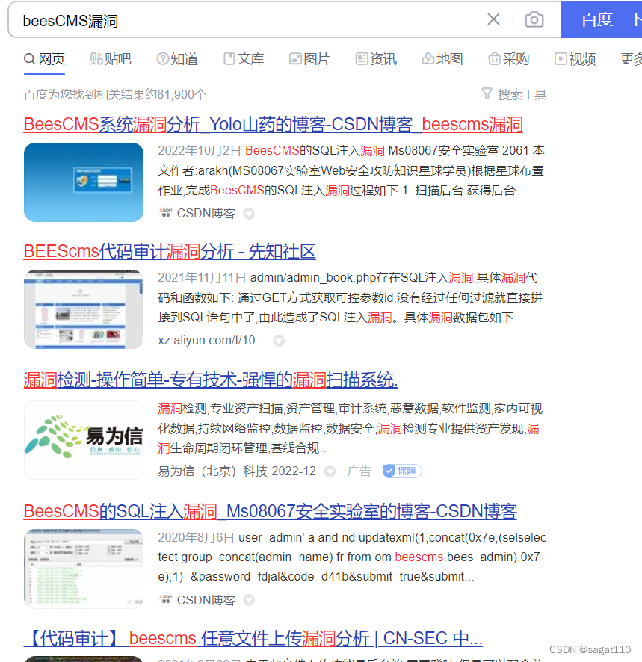Open 【代码审计】beescms 任意文件上传漏洞分析 link
Image resolution: width=642 pixels, height=662 pixels.
click(x=253, y=638)
